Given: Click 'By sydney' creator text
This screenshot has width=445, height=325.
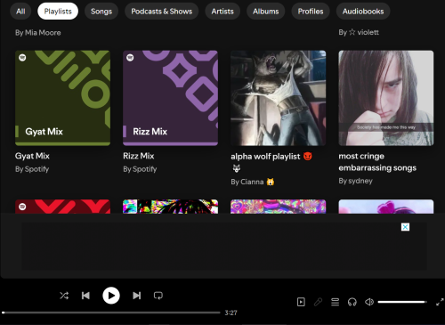Looking at the screenshot, I should (x=355, y=181).
